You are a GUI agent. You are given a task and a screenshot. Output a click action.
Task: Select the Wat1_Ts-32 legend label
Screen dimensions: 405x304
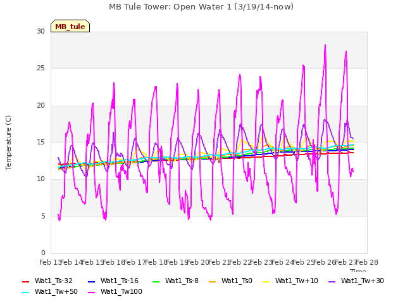pyautogui.click(x=54, y=281)
